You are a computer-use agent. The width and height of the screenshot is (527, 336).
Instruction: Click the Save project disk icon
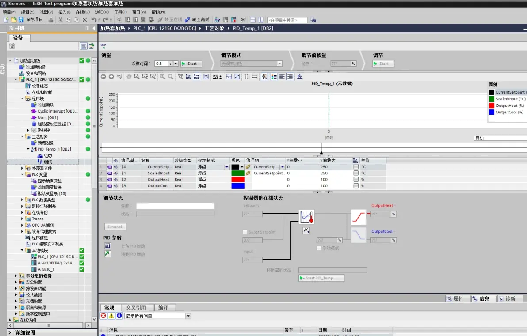click(21, 20)
